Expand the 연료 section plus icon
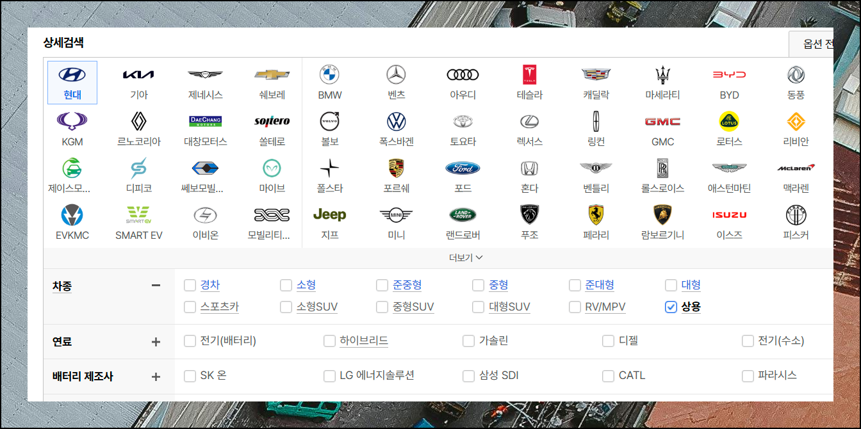Viewport: 861px width, 429px height. click(x=156, y=341)
